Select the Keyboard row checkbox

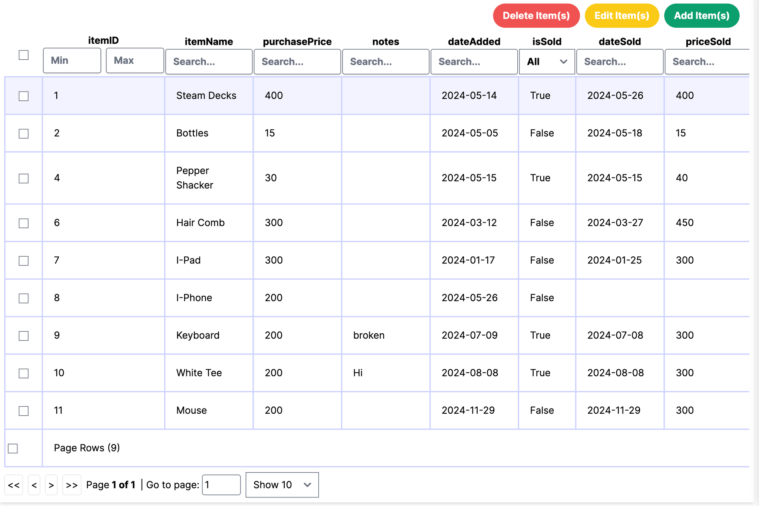(24, 336)
